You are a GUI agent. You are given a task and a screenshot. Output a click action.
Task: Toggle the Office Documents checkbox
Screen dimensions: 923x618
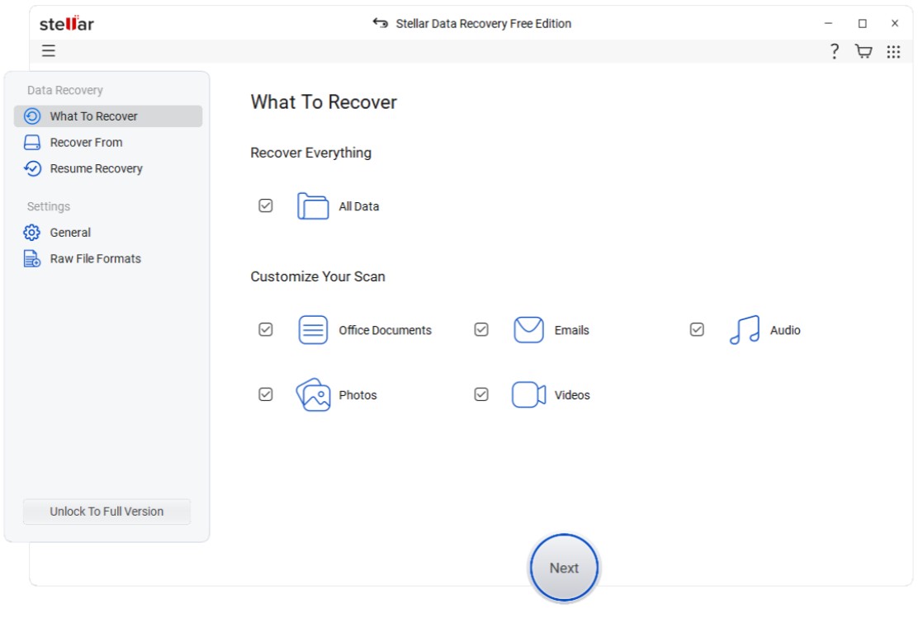266,329
